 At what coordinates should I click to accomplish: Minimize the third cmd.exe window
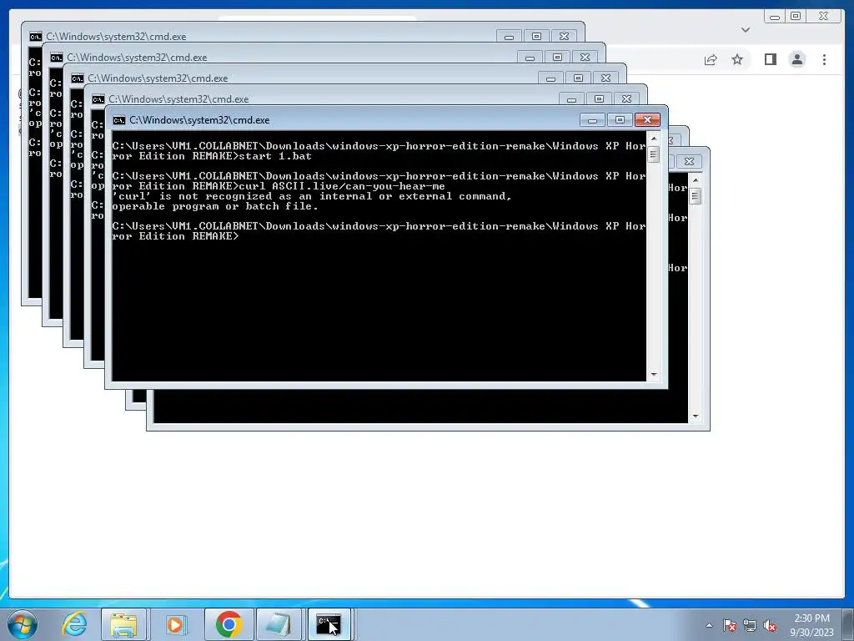click(550, 78)
